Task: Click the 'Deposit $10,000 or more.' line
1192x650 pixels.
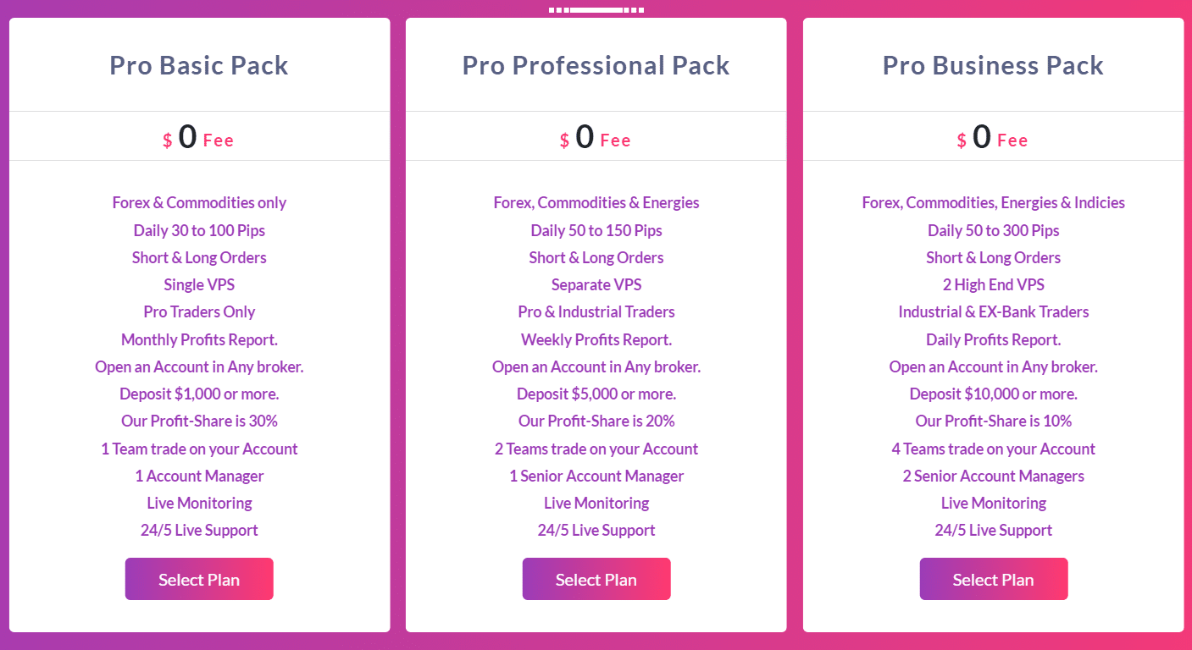Action: [x=993, y=394]
